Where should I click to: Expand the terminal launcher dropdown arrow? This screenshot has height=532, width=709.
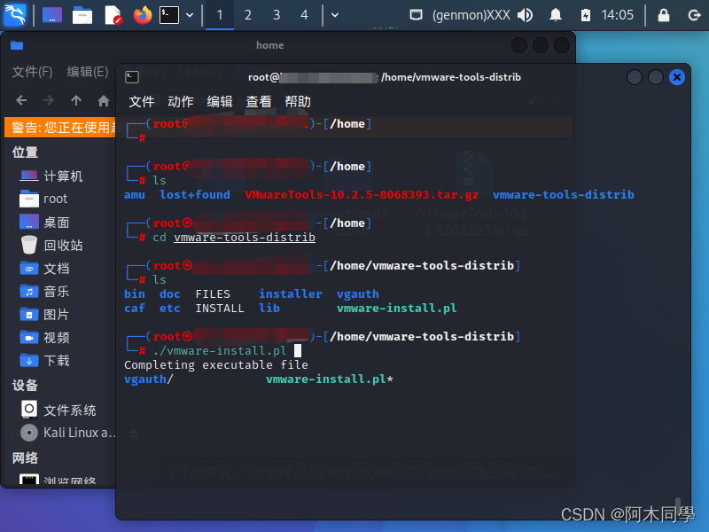(x=190, y=15)
